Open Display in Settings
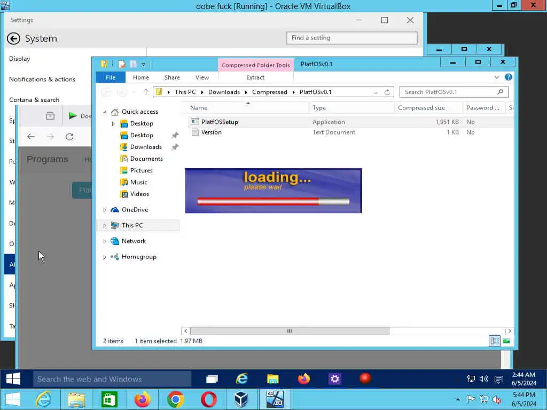The height and width of the screenshot is (410, 547). (20, 59)
